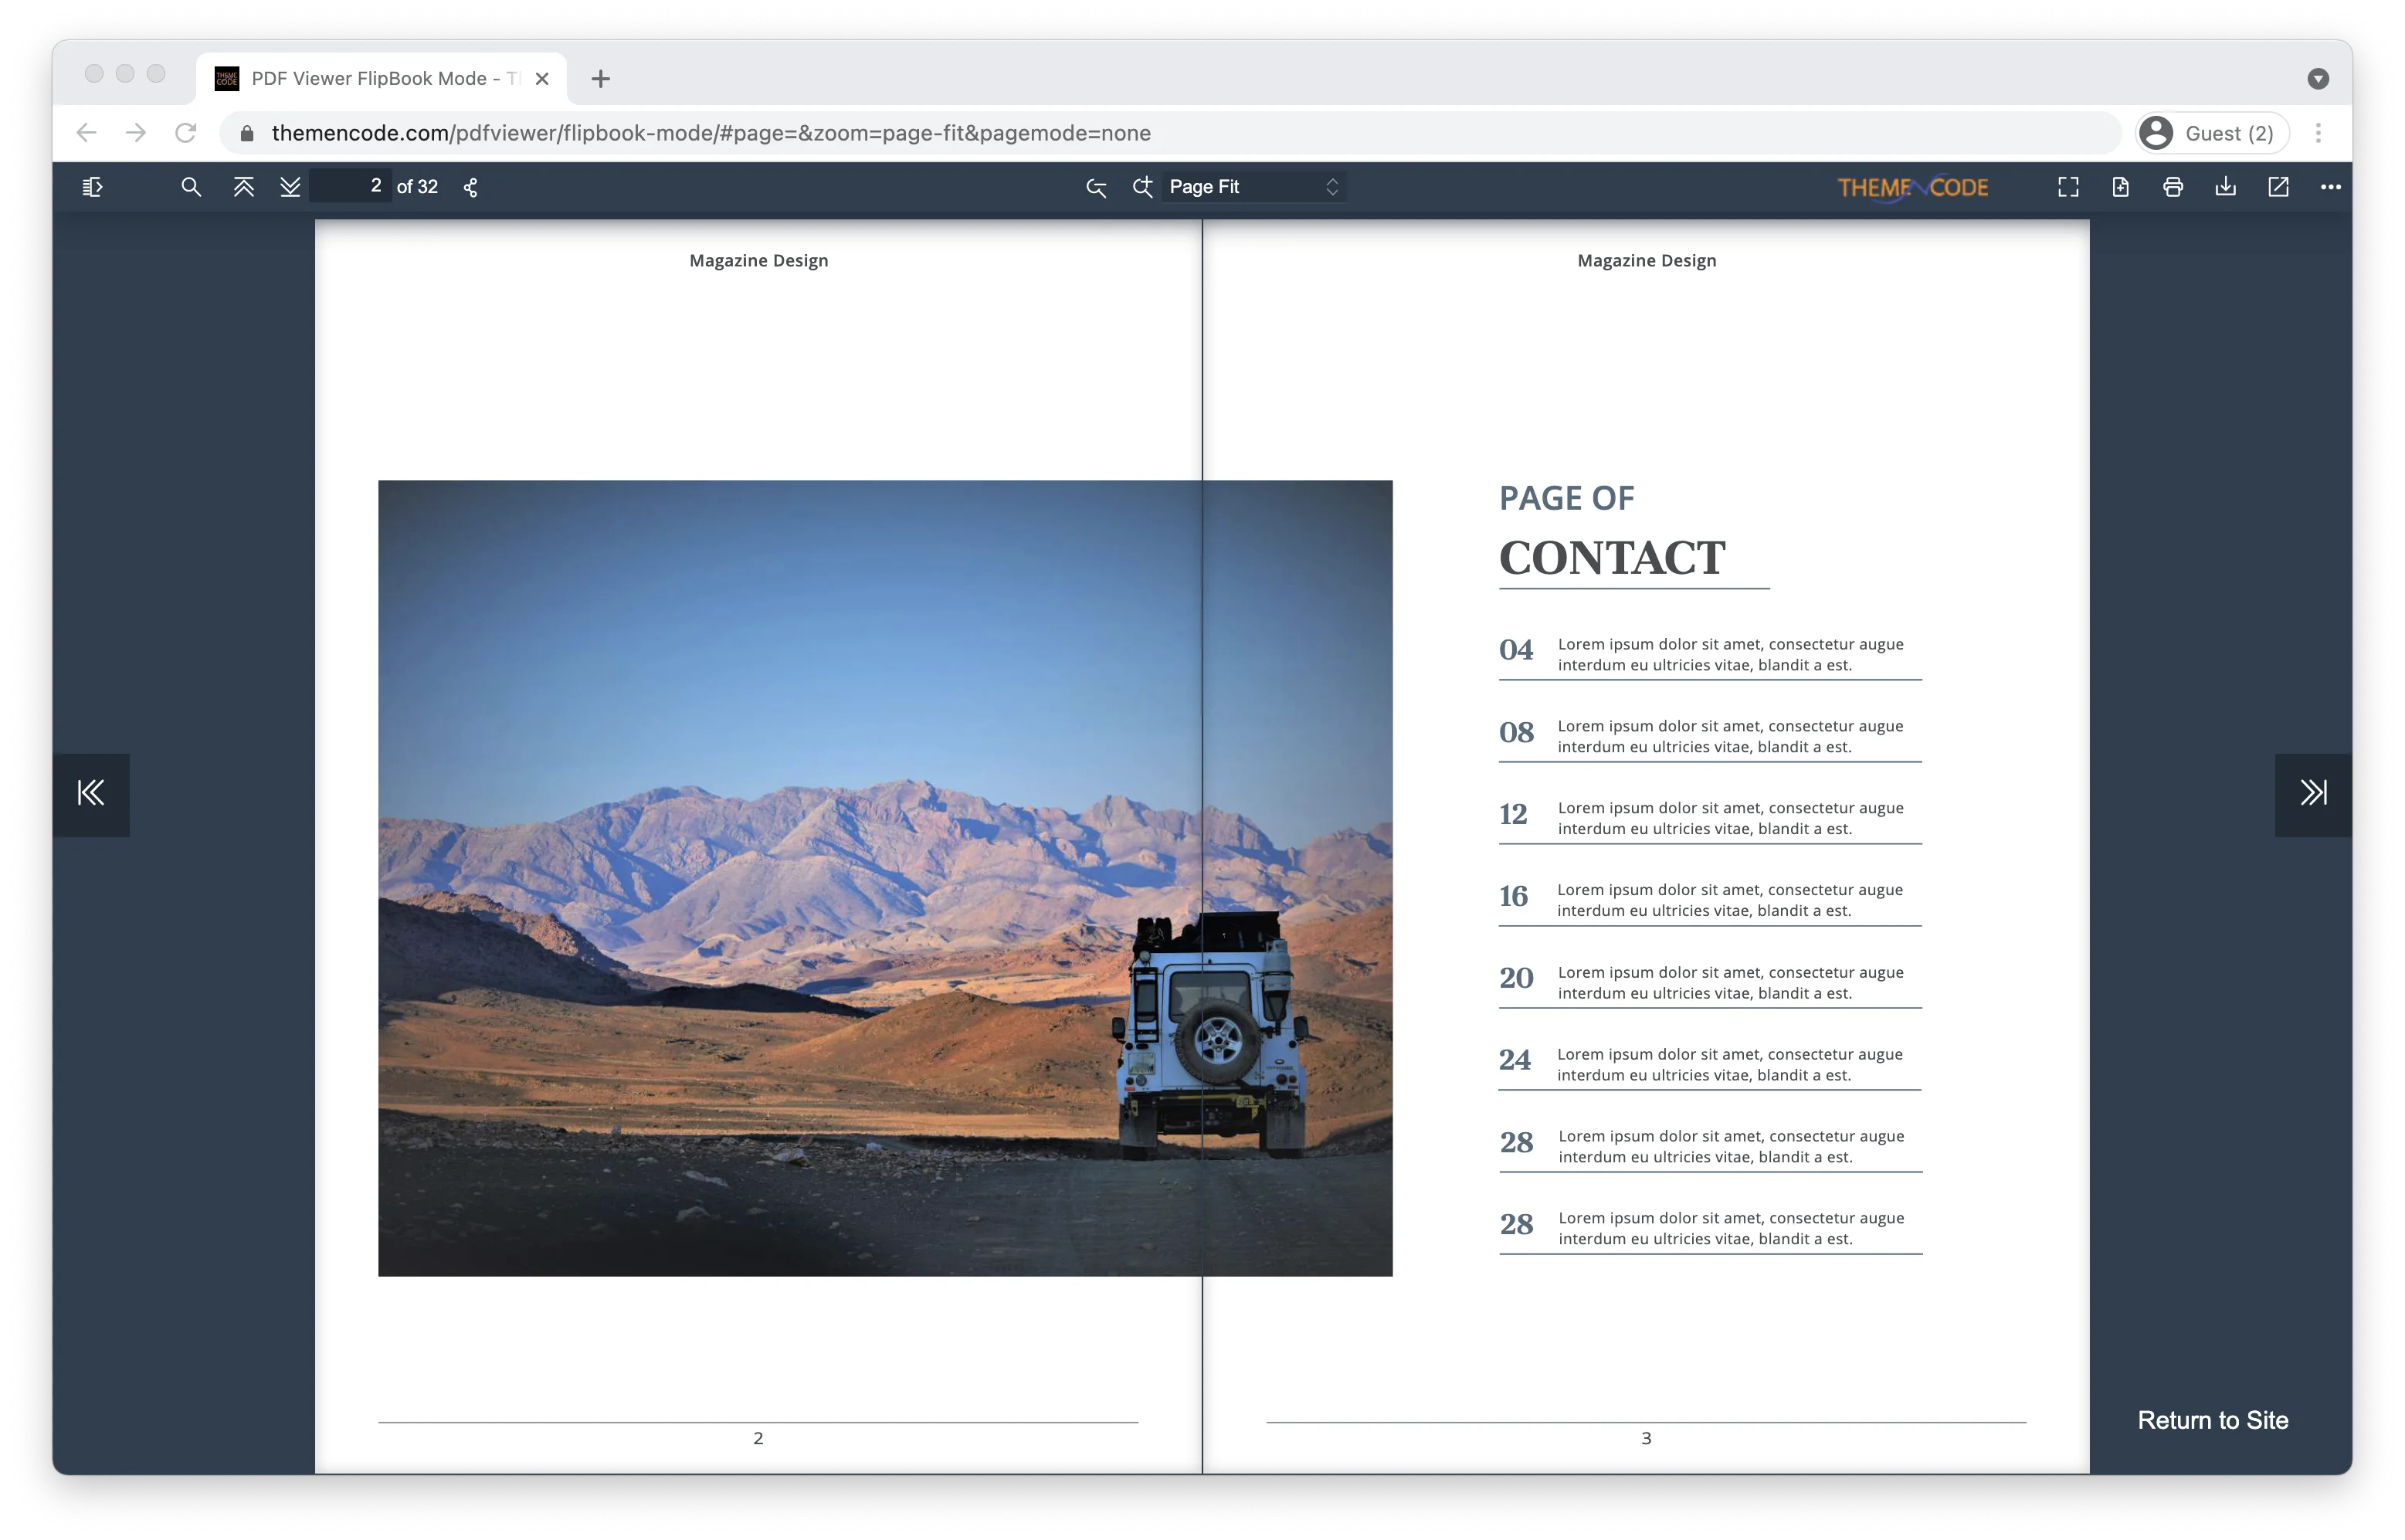
Task: Toggle the sidebar panel
Action: [93, 186]
